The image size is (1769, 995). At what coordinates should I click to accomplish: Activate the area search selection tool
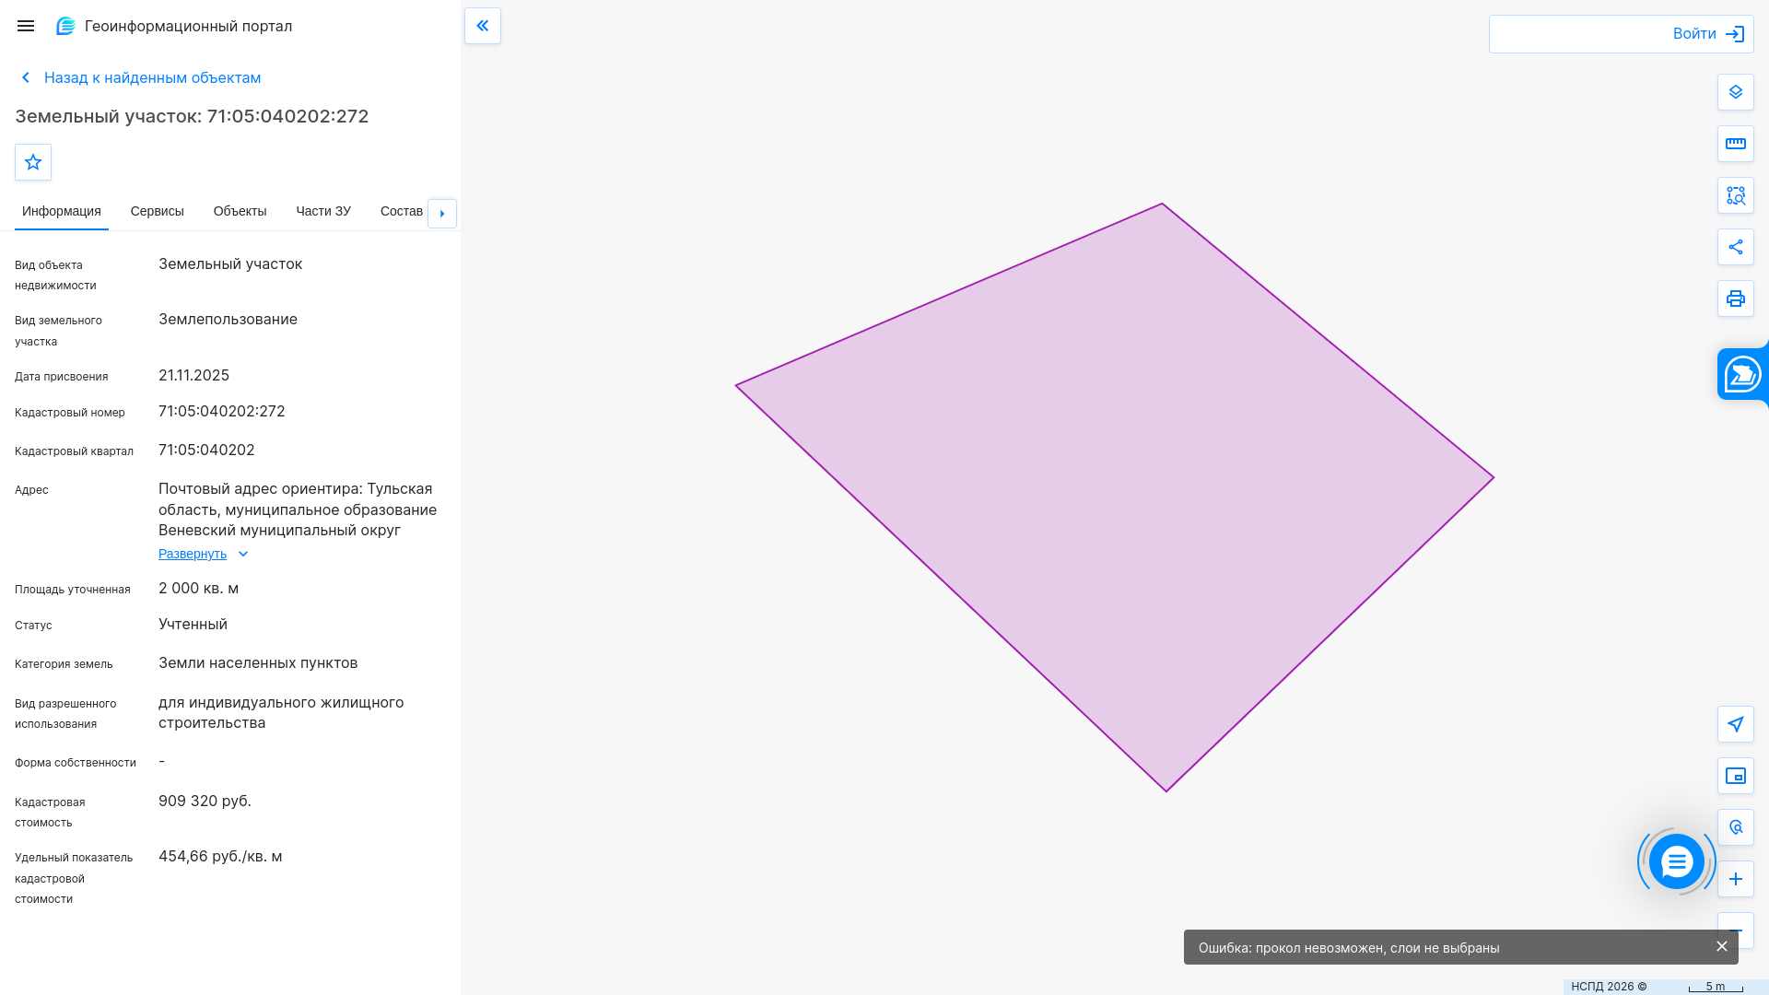(x=1736, y=195)
